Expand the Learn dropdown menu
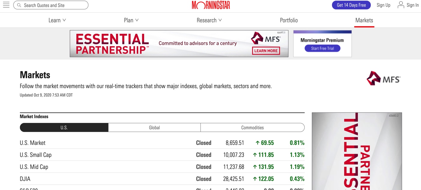 (57, 20)
